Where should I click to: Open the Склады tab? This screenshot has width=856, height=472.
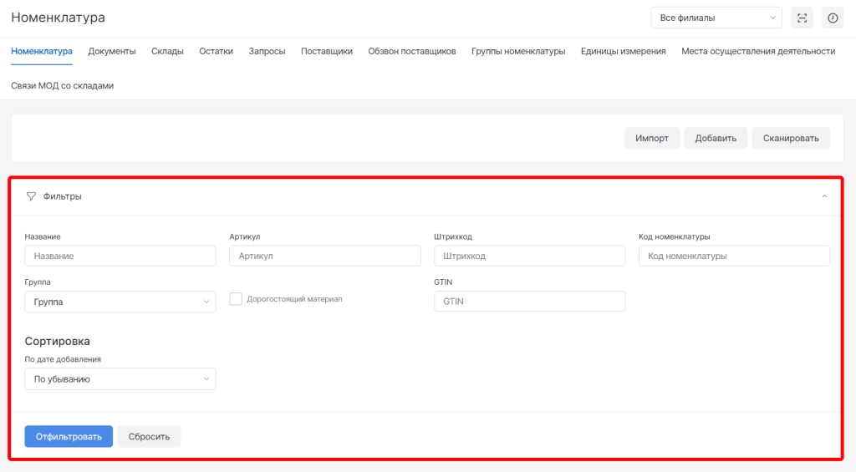pyautogui.click(x=167, y=52)
